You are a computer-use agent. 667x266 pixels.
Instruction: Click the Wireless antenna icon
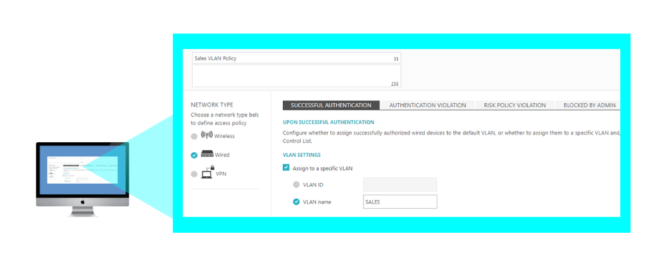pos(206,136)
